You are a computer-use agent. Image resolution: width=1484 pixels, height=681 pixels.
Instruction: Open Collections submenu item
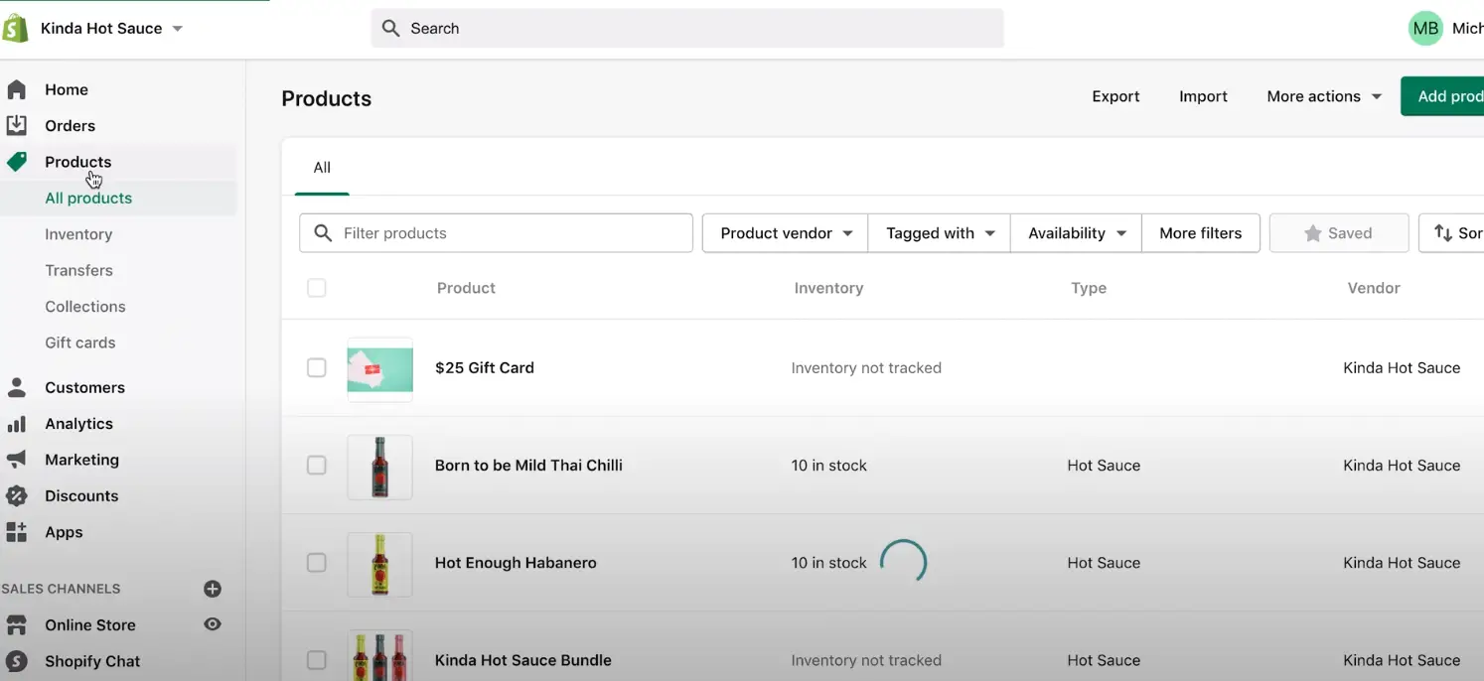pyautogui.click(x=85, y=307)
